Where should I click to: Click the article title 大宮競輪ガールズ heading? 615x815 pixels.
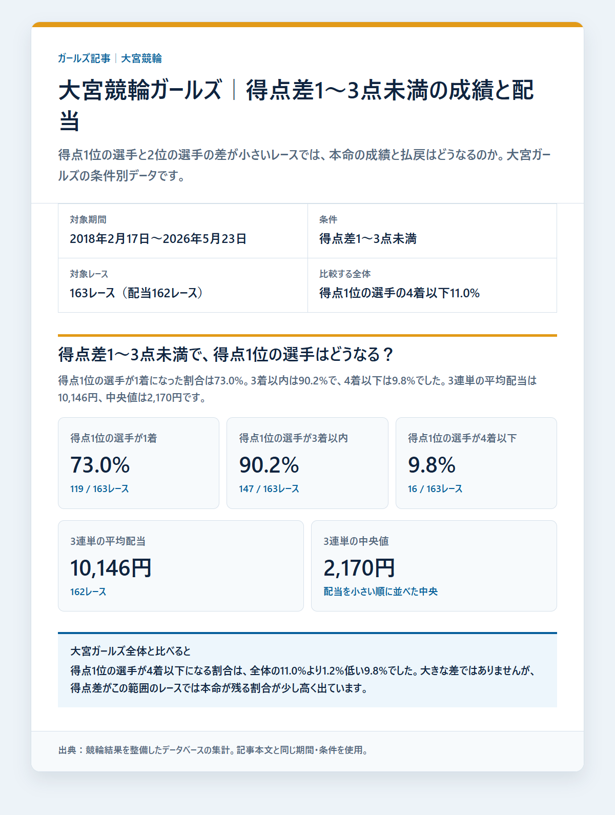click(296, 106)
